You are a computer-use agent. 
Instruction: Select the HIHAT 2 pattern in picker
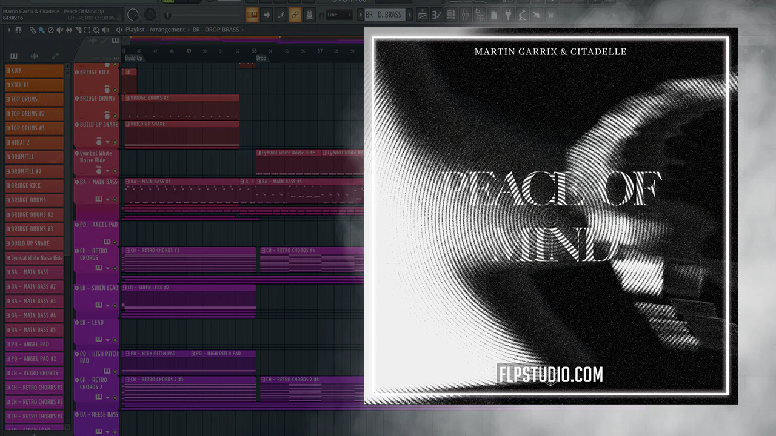pos(34,142)
